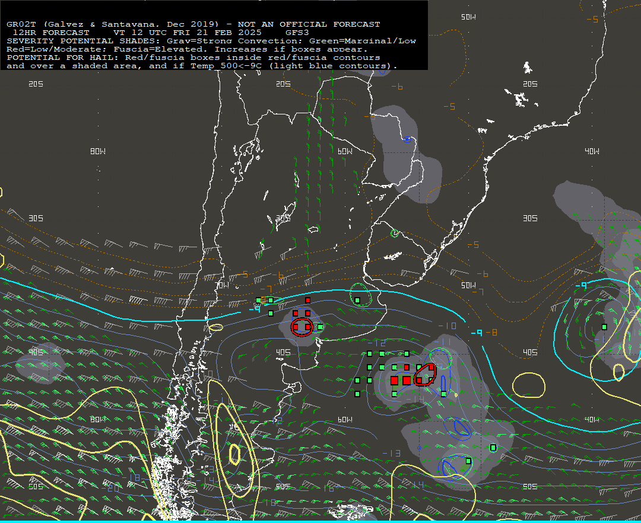The image size is (641, 523).
Task: Click the '-20' temperature contour label
Action: tap(110, 488)
